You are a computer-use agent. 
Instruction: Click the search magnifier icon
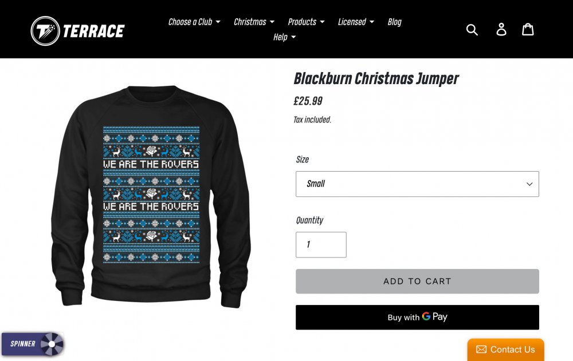click(472, 30)
